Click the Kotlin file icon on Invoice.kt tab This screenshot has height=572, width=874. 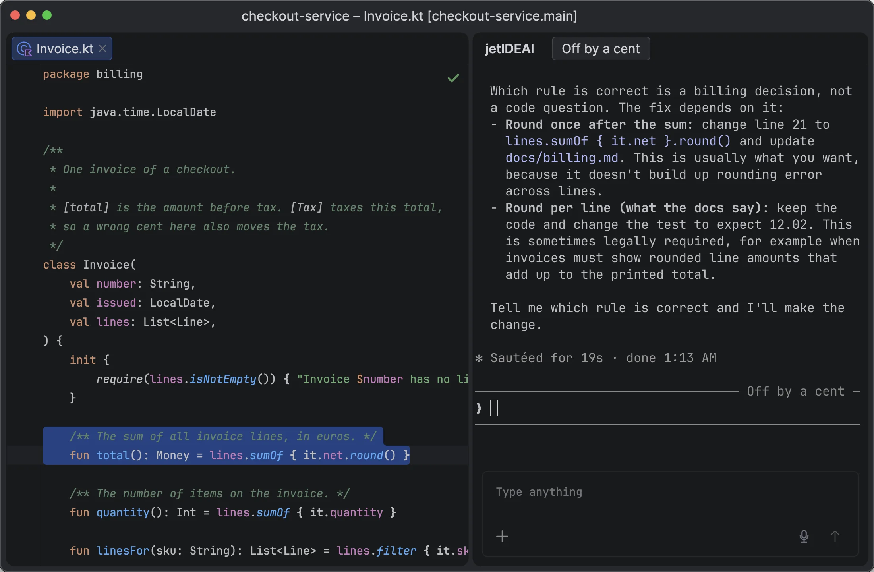coord(25,49)
